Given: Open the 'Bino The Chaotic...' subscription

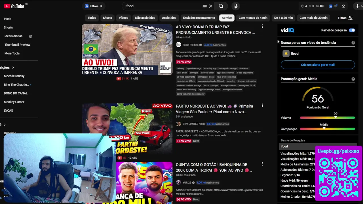Looking at the screenshot, I should 16,85.
